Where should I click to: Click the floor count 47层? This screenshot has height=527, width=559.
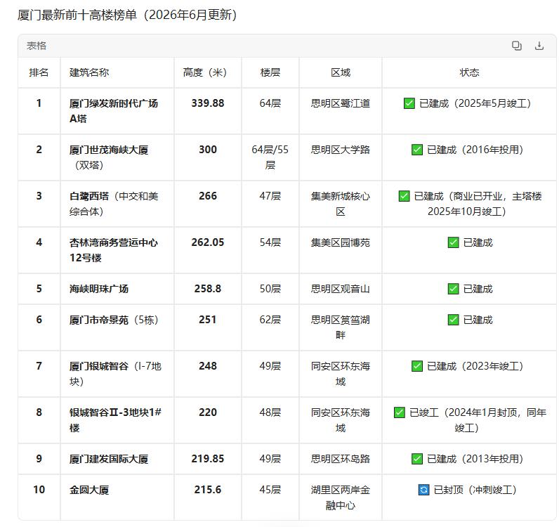270,196
